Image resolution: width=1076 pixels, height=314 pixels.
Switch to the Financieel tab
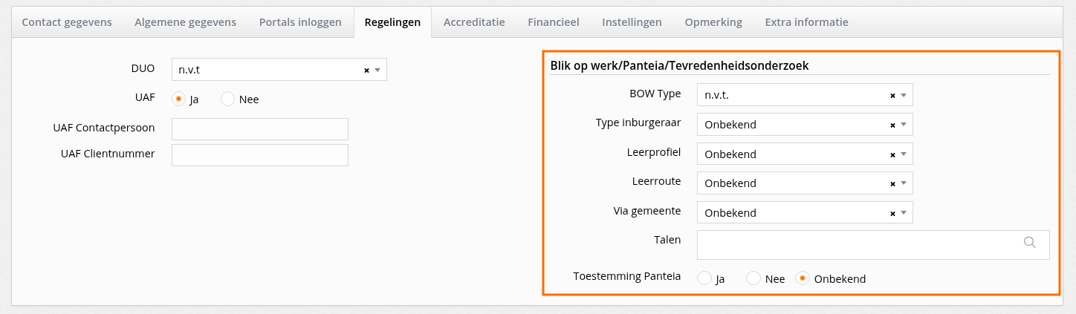coord(553,22)
